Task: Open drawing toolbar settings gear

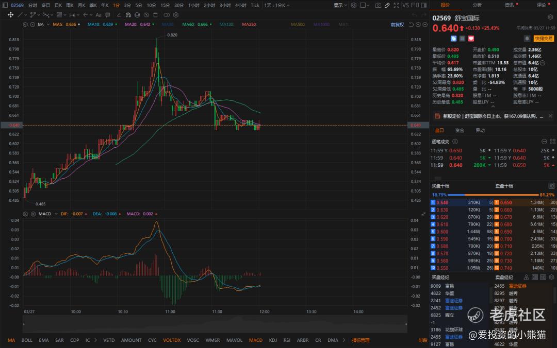Action: 176,15
